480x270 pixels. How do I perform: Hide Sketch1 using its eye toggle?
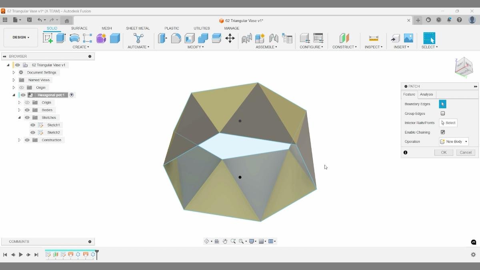tap(32, 125)
